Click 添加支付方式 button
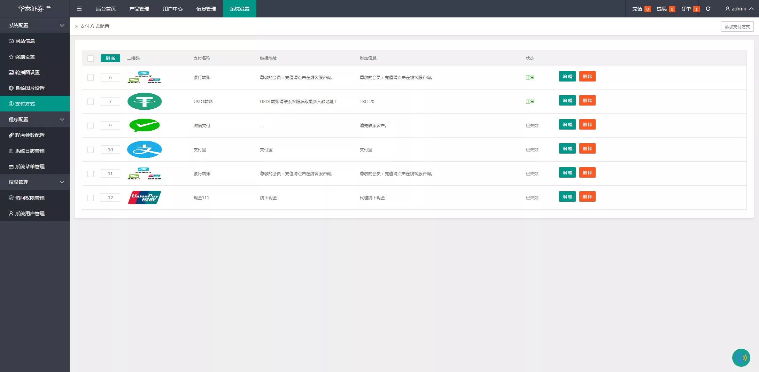The image size is (759, 372). (737, 26)
